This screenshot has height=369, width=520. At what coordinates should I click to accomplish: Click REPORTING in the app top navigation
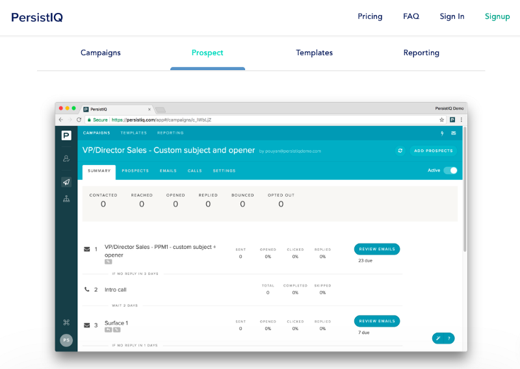[170, 133]
